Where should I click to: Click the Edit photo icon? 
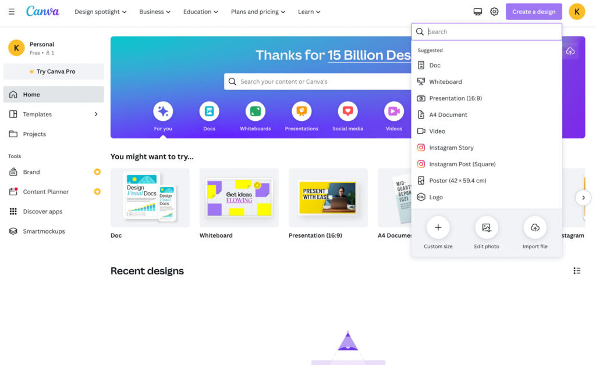click(487, 228)
